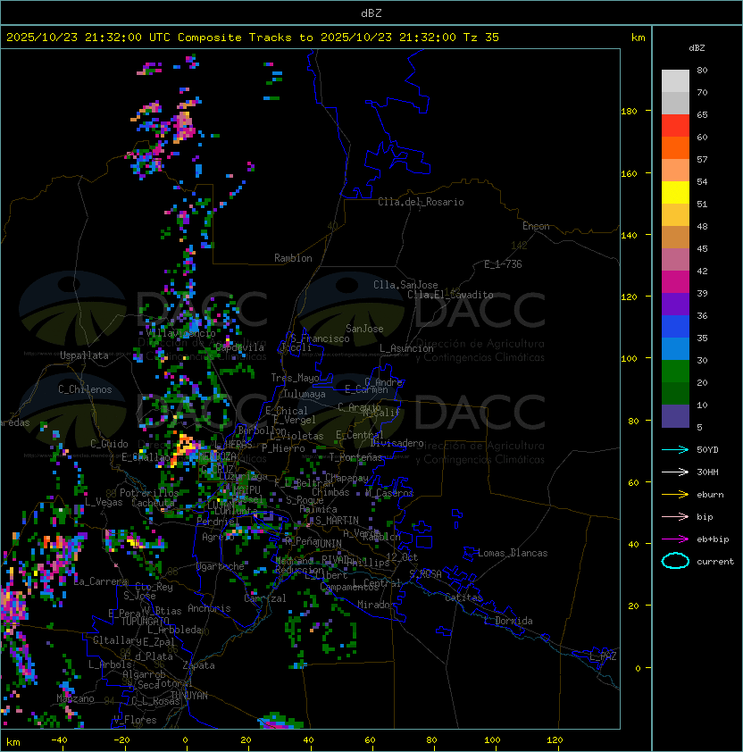This screenshot has width=743, height=752.
Task: Click the 'Encon' map label
Action: click(536, 226)
